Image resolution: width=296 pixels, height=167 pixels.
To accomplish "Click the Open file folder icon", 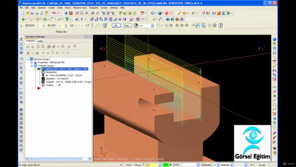I will [28, 13].
